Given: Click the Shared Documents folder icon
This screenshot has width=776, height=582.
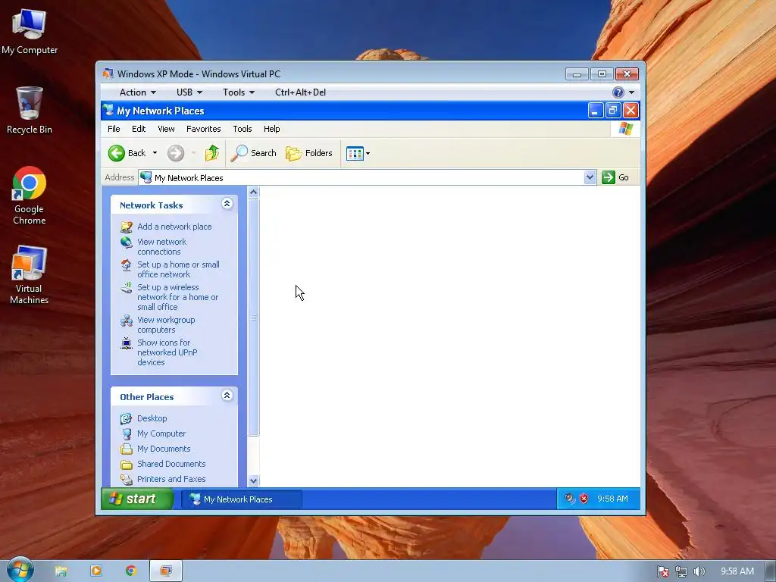Looking at the screenshot, I should [127, 465].
